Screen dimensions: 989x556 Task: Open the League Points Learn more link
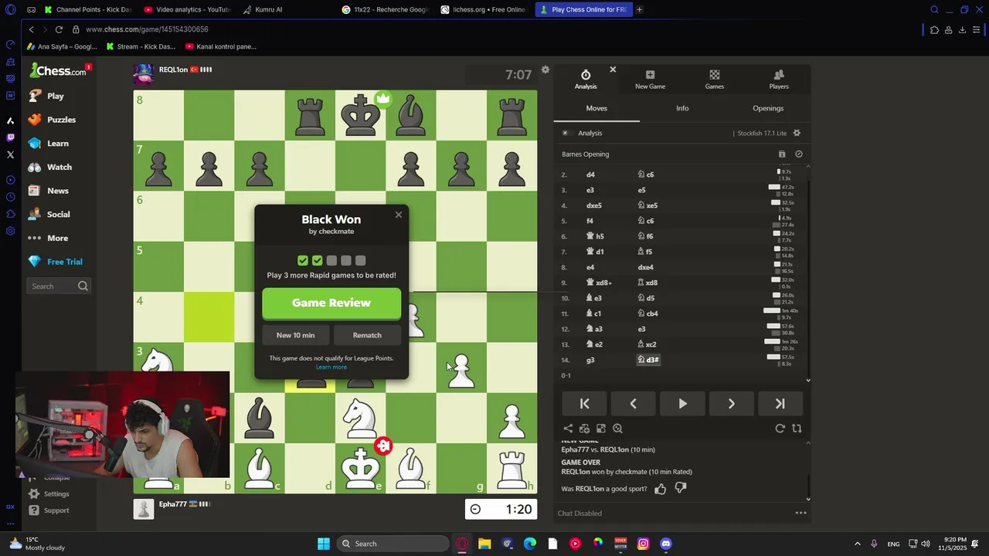[x=331, y=367]
